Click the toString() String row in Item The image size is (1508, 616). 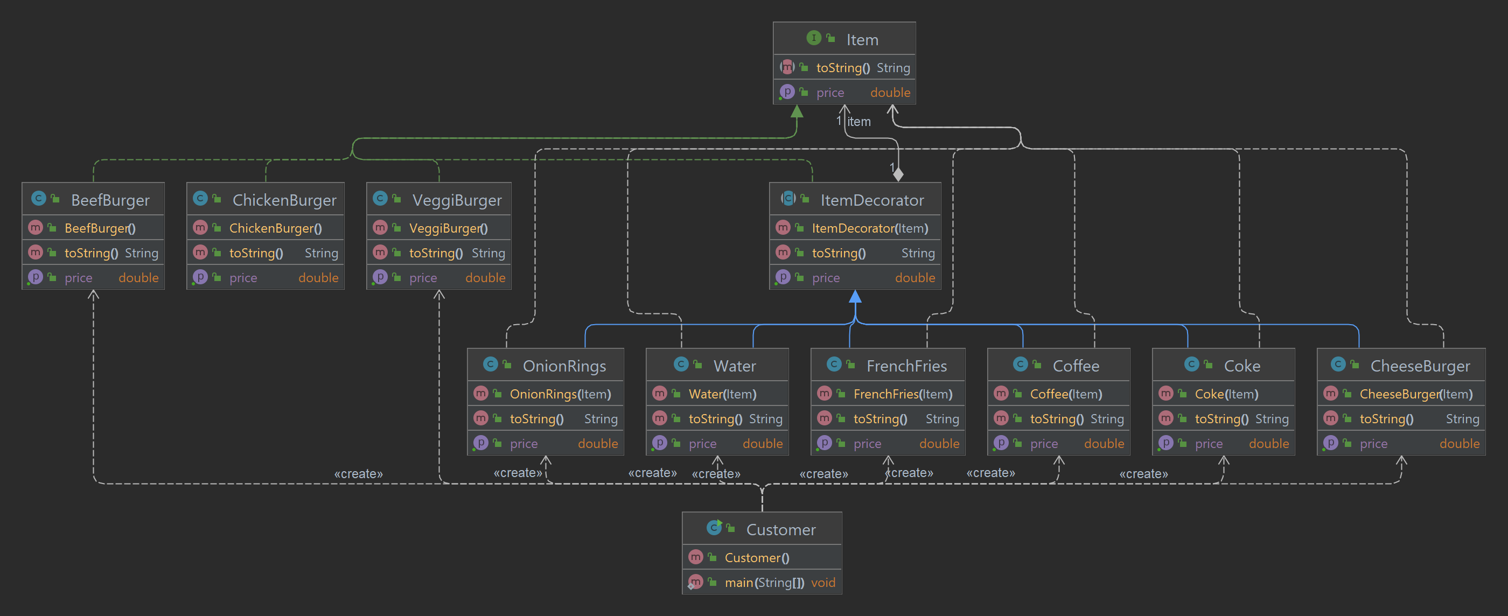click(842, 68)
